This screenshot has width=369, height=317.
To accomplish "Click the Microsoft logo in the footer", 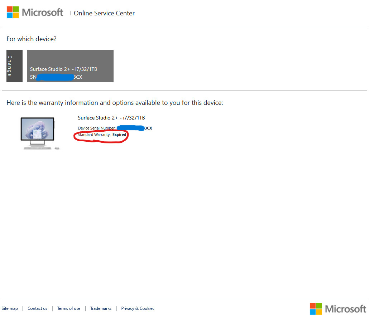I will tap(338, 309).
